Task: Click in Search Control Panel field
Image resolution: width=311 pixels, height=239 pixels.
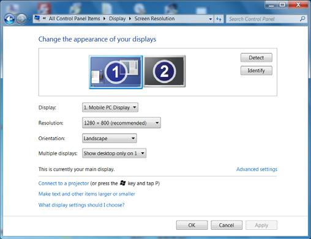Action: coord(263,19)
